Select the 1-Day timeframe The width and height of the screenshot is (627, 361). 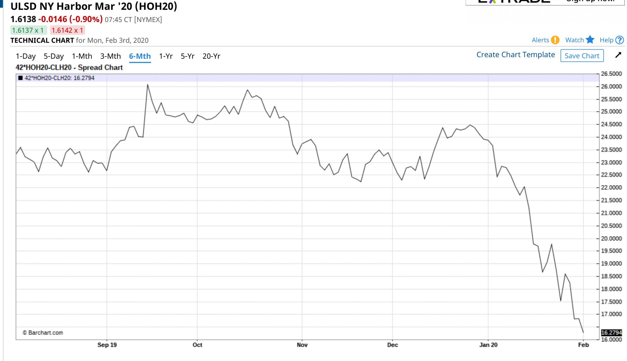coord(26,56)
